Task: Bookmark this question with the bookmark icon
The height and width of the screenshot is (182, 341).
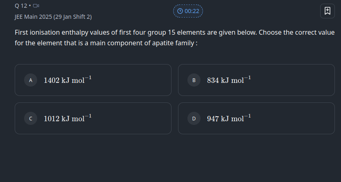Action: click(x=327, y=11)
